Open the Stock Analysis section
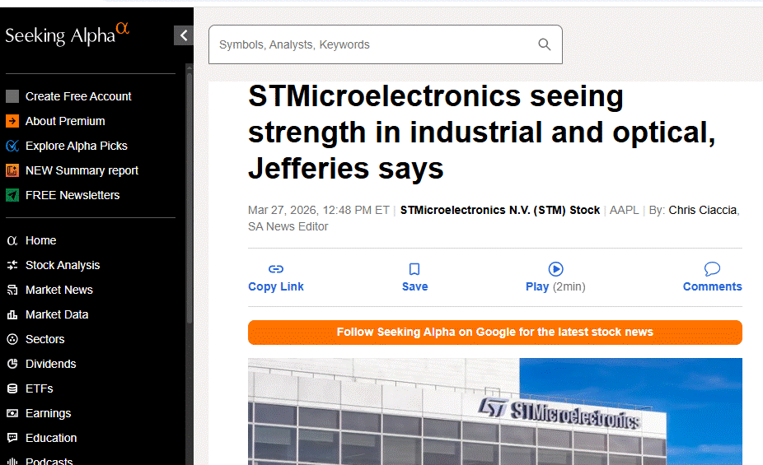Viewport: 763px width, 465px height. click(x=62, y=265)
